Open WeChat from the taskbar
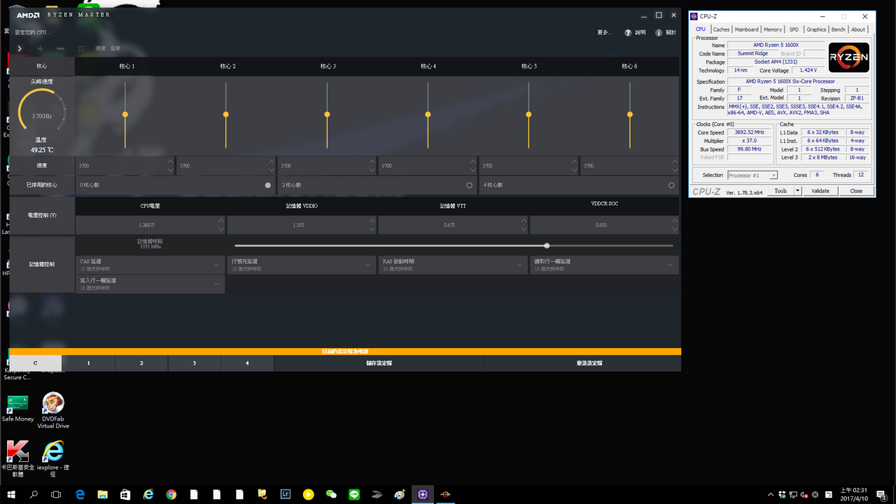Screen dimensions: 896x504 pos(331,494)
